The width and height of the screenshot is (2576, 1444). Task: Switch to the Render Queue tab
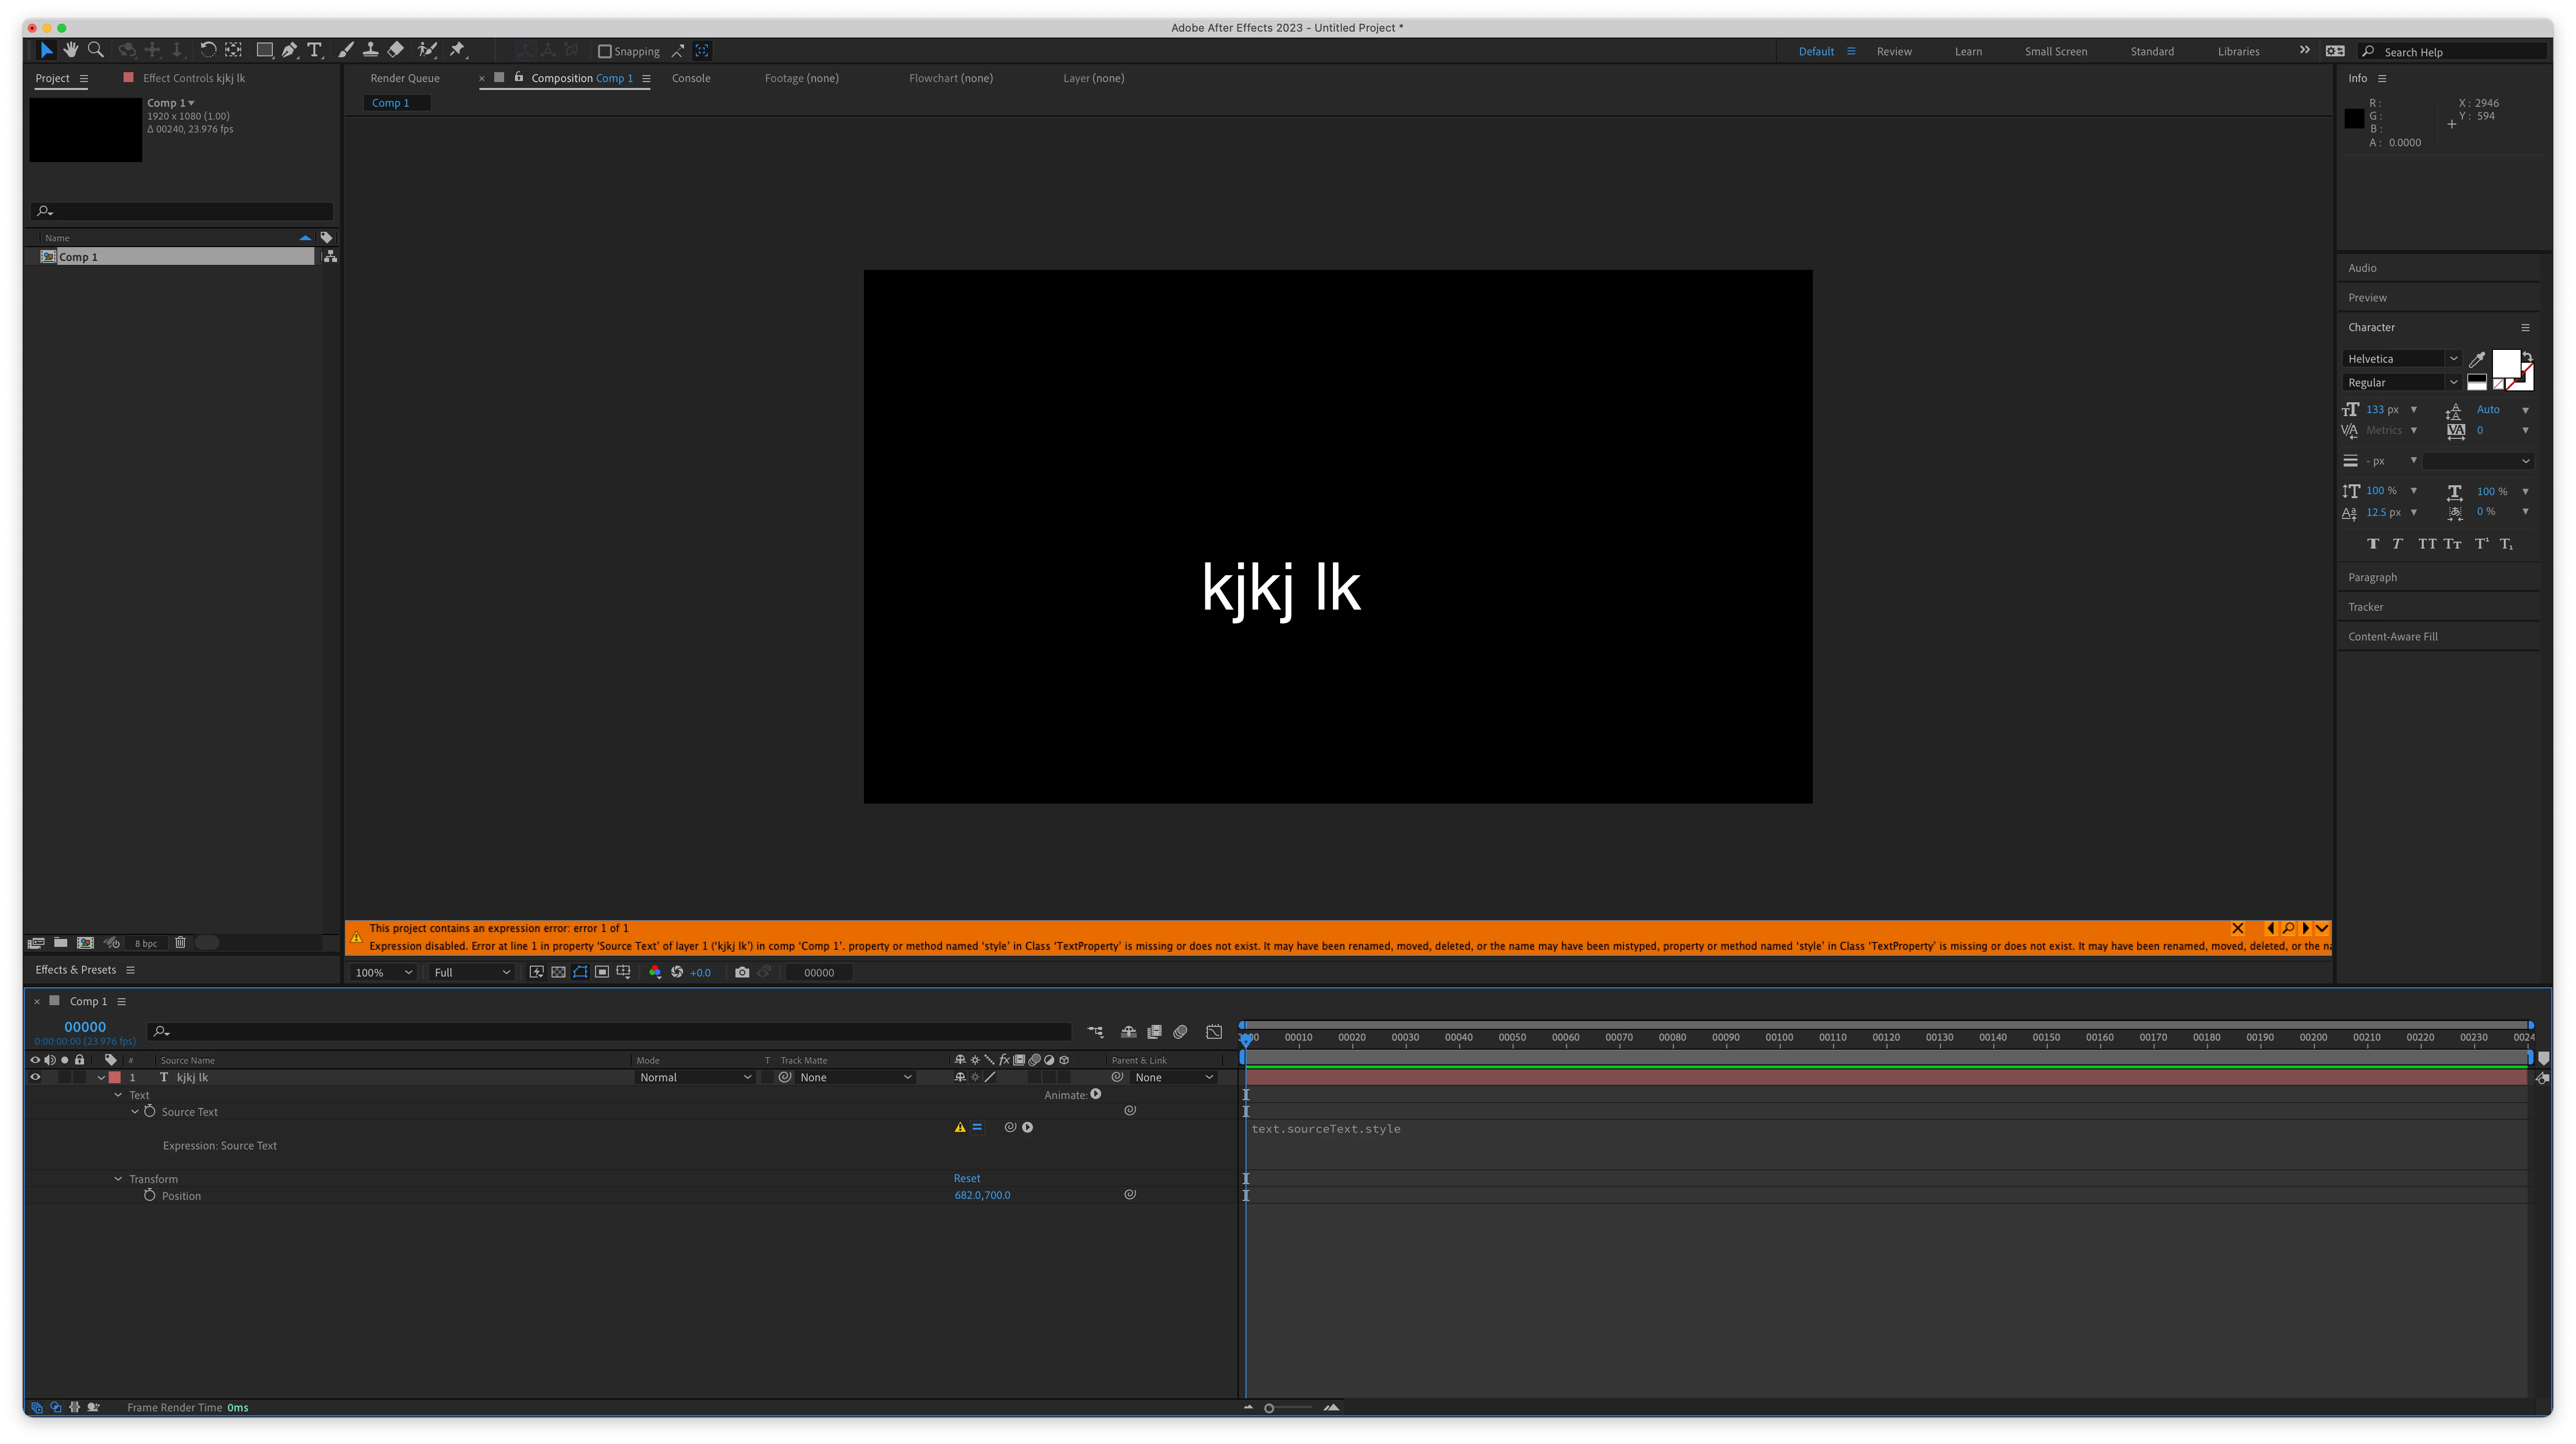[x=404, y=78]
